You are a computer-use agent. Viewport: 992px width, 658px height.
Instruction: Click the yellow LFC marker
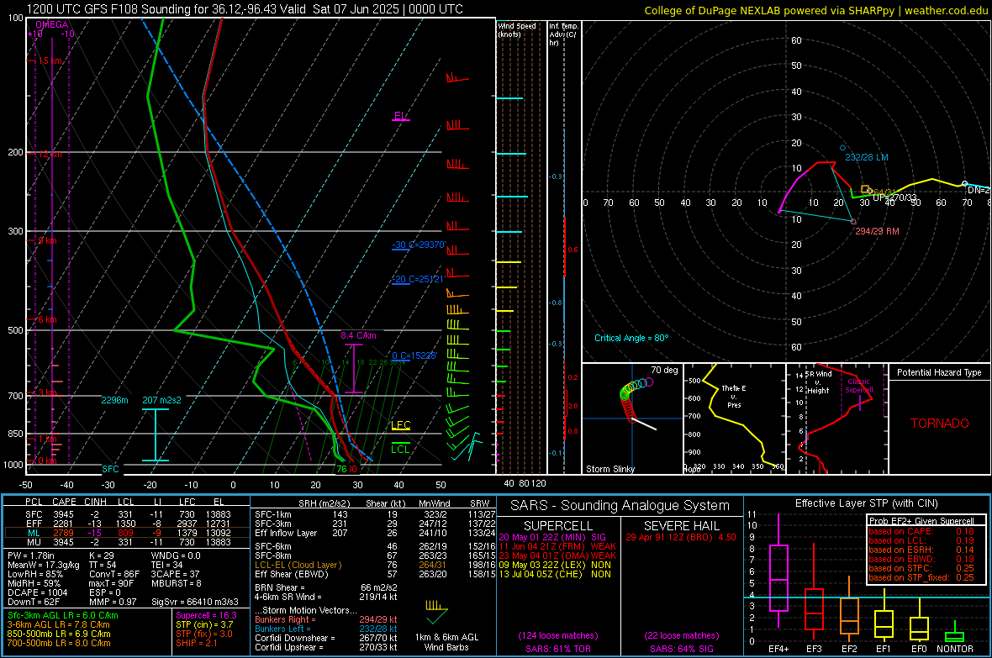pyautogui.click(x=400, y=425)
